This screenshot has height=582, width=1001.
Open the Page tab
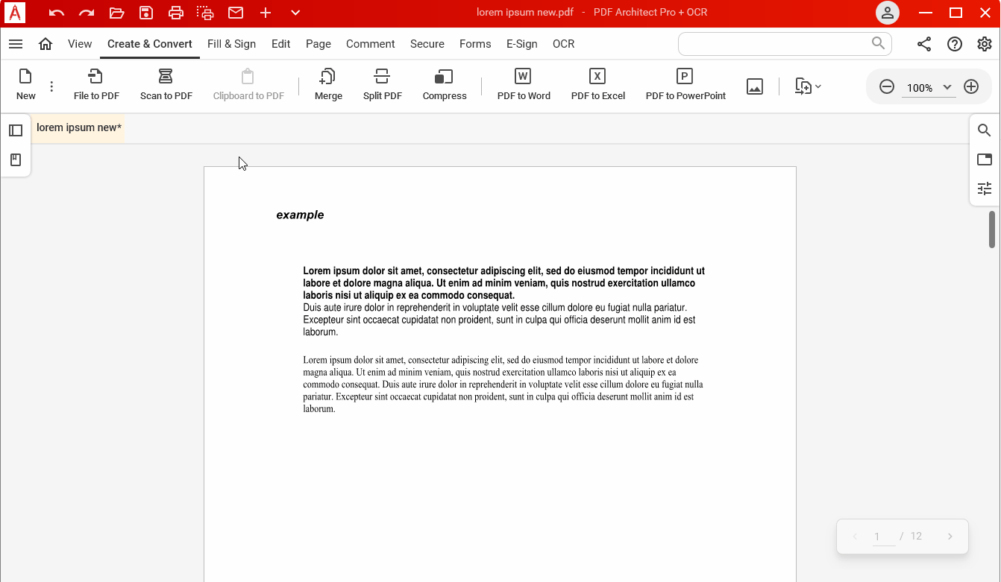coord(318,44)
